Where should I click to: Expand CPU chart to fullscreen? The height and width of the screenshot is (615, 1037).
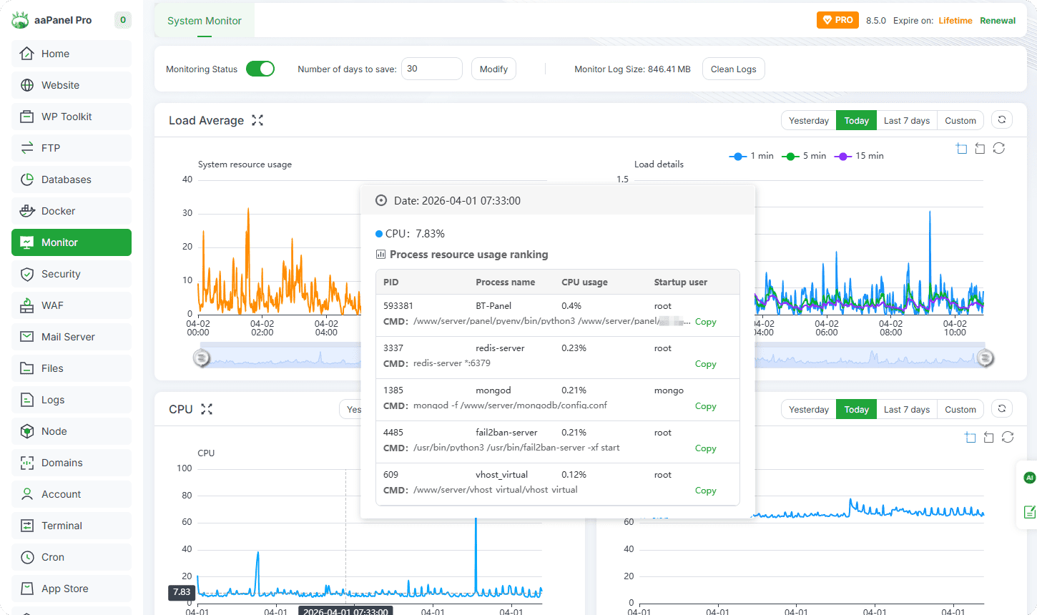(207, 409)
